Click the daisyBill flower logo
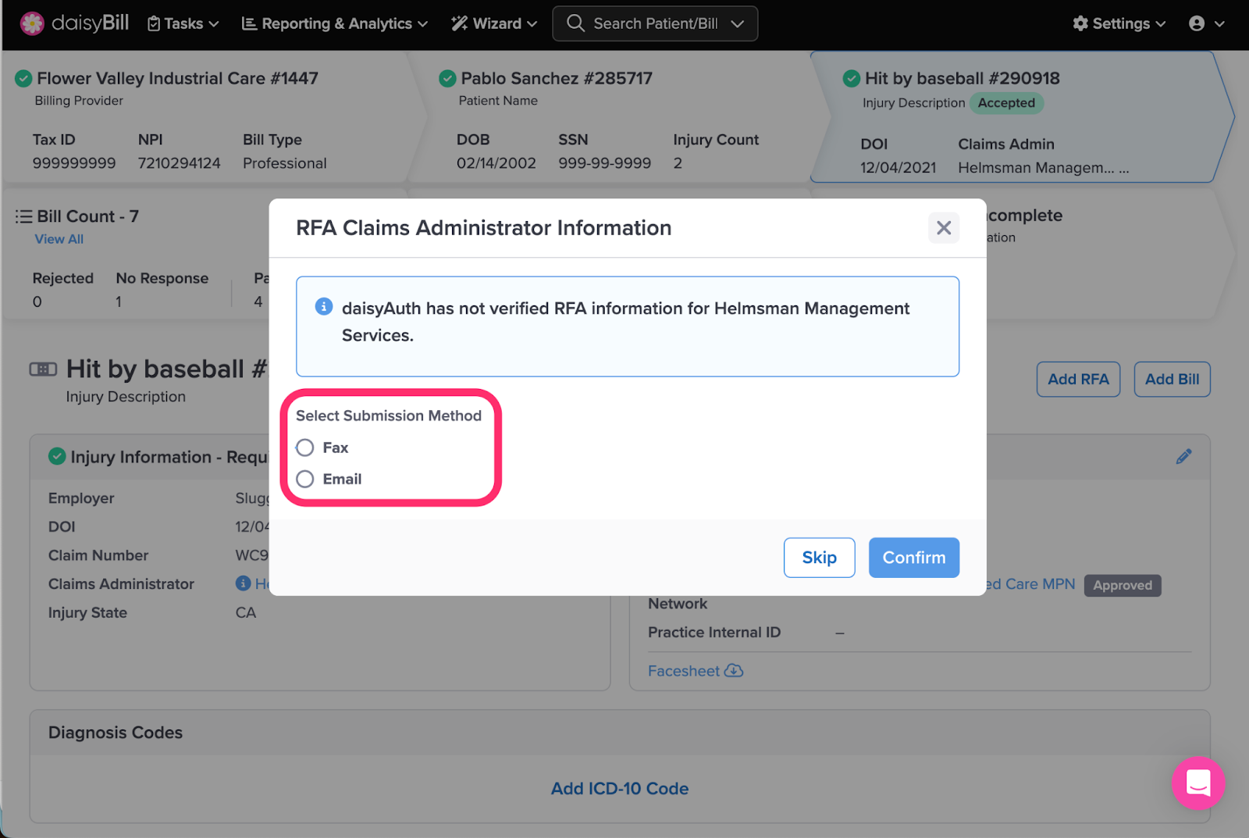The image size is (1249, 838). [32, 23]
